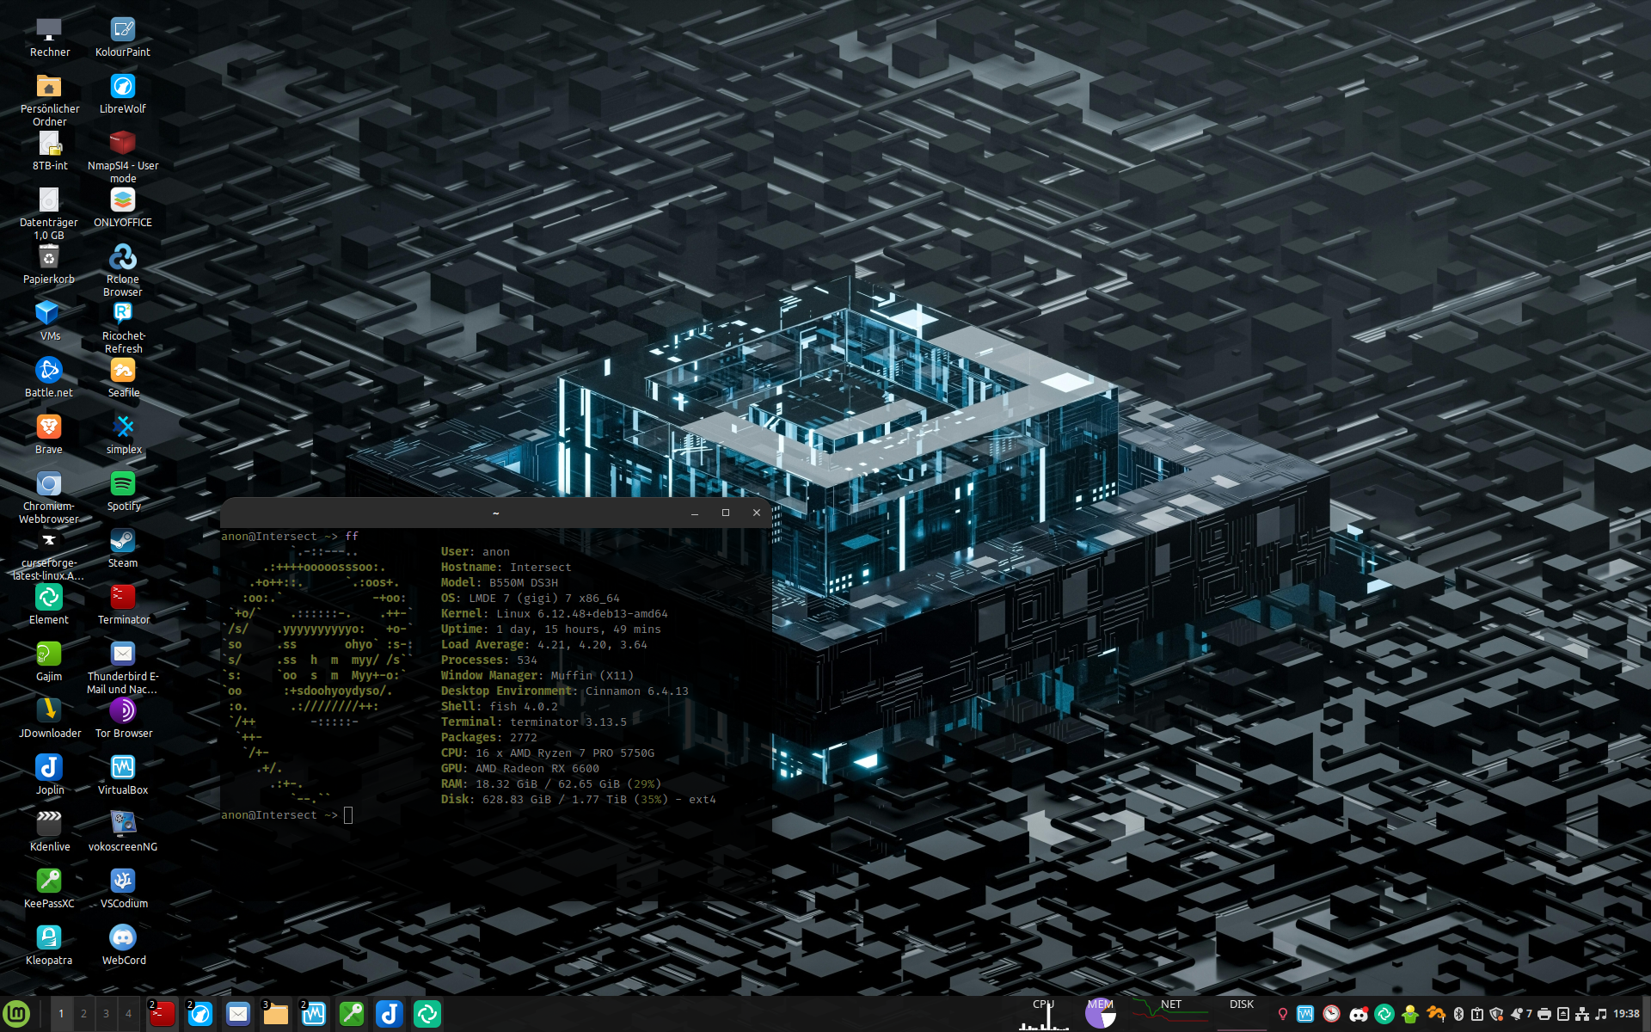Screen dimensions: 1651x1032
Task: Open Terminator from the taskbar
Action: 162,1015
